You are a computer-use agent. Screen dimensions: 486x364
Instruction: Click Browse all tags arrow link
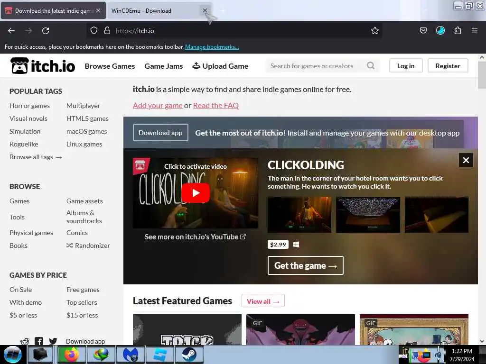(x=36, y=157)
